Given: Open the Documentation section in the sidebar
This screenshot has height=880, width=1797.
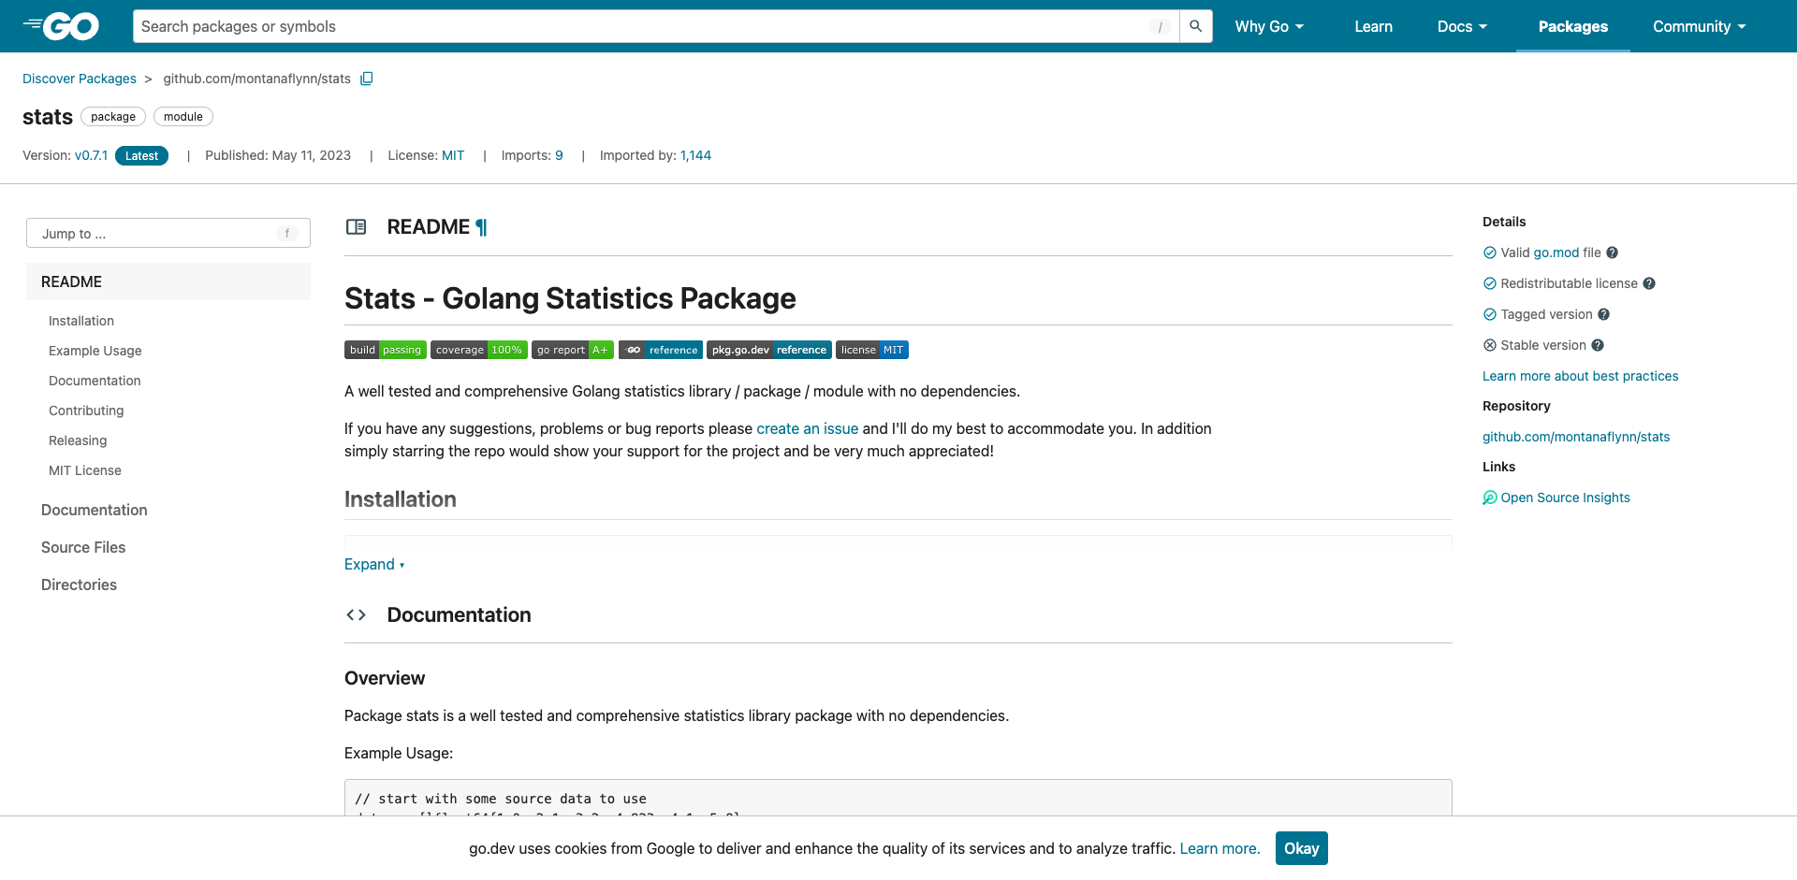Looking at the screenshot, I should coord(95,510).
